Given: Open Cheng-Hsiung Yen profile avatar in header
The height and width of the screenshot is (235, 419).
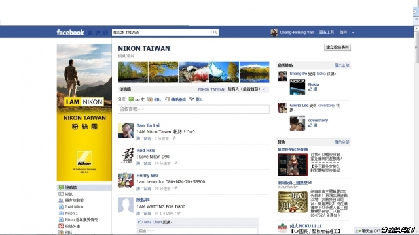Looking at the screenshot, I should 274,33.
